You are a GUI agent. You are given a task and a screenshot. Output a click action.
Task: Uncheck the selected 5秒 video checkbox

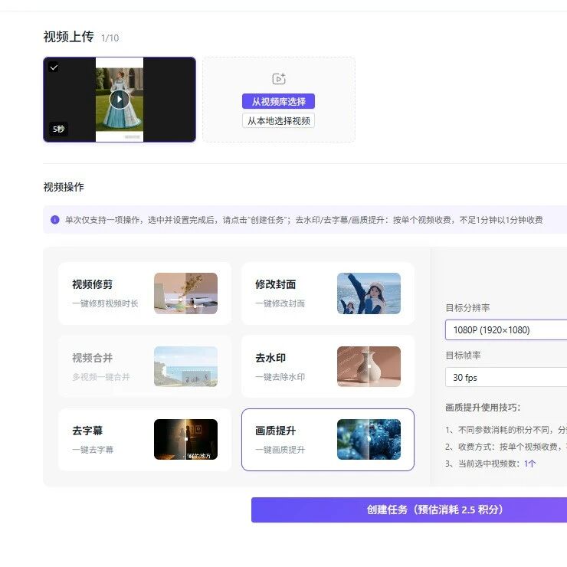[x=54, y=67]
